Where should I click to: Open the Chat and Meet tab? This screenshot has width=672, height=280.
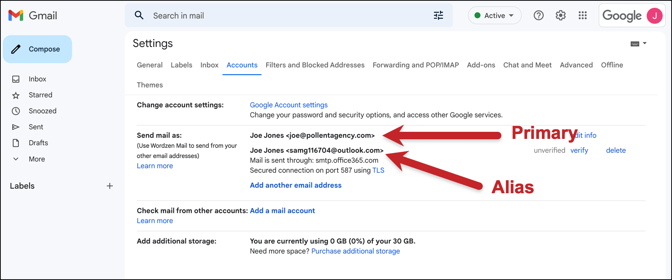(527, 65)
